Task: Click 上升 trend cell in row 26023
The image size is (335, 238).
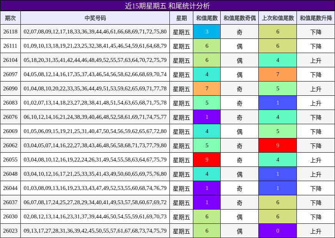Action: coord(316,231)
